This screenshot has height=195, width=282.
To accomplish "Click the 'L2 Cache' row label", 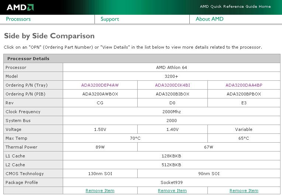I will click(15, 165).
